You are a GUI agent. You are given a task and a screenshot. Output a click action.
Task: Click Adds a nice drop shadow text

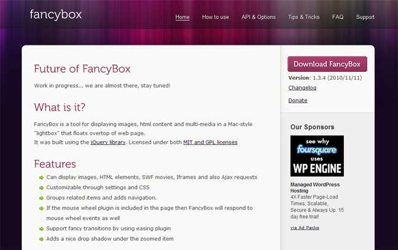tap(110, 238)
